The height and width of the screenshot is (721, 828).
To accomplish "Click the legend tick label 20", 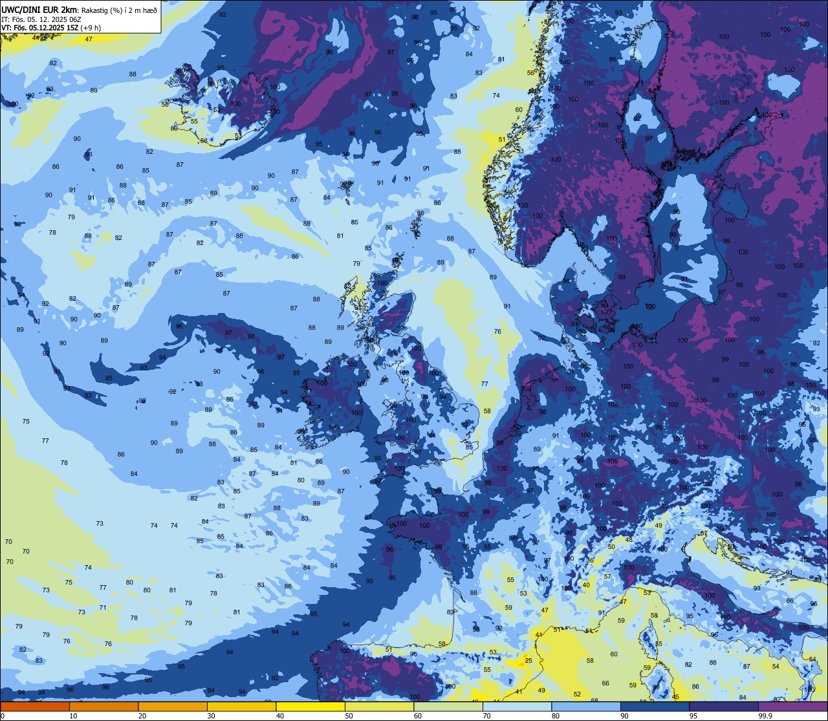I will 142,716.
